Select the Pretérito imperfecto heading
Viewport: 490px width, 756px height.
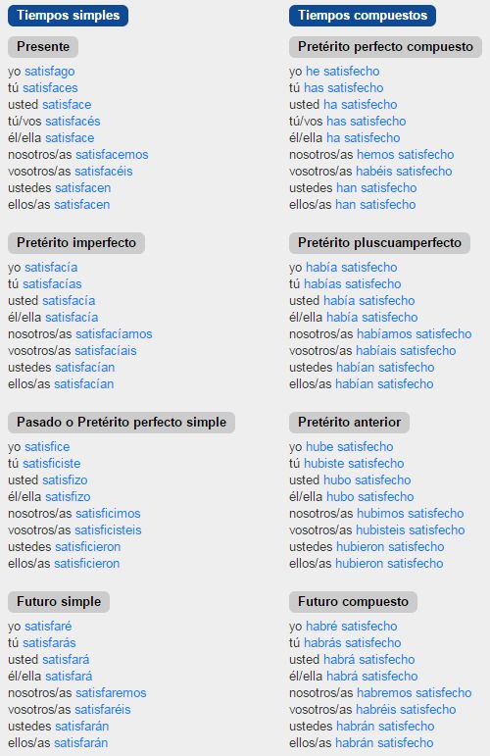coord(76,242)
